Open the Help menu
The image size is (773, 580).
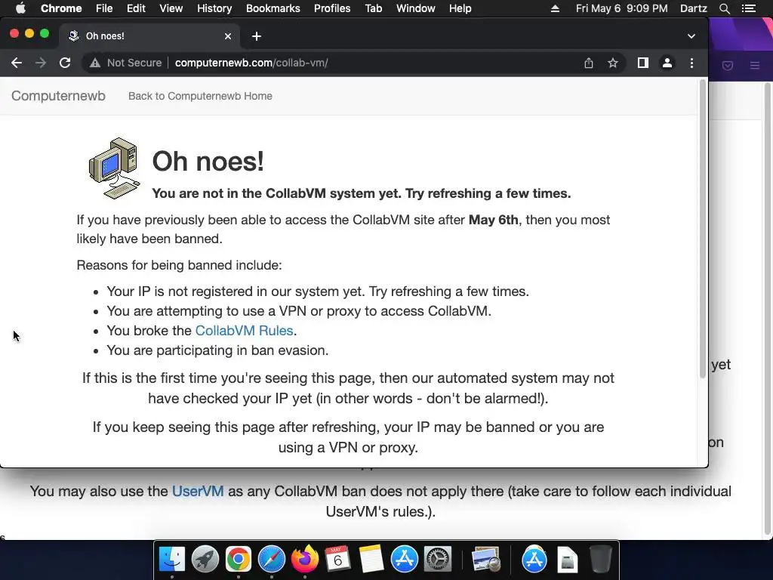pyautogui.click(x=460, y=8)
